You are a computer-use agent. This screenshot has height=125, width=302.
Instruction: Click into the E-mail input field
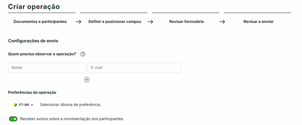pyautogui.click(x=134, y=68)
